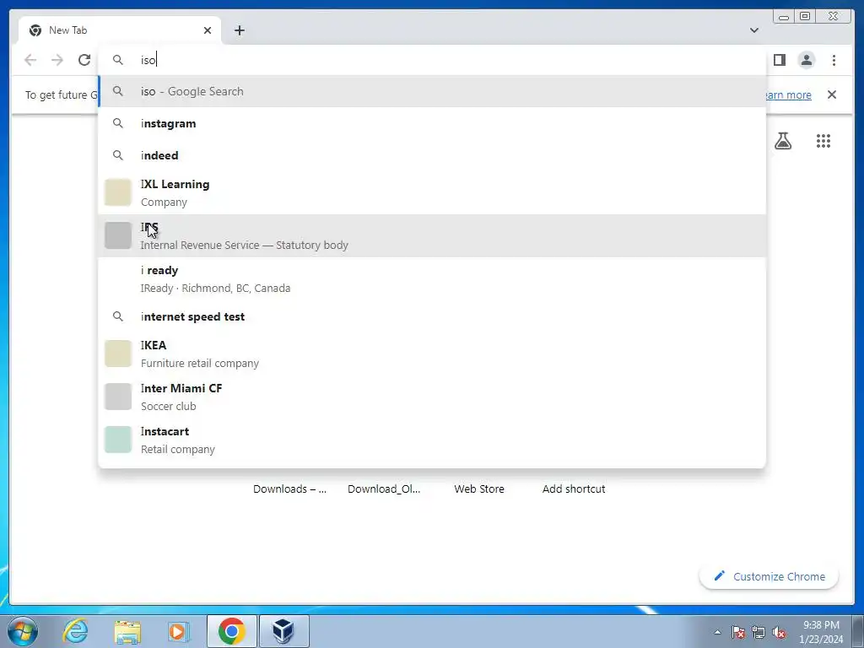Click Customize Chrome button
The height and width of the screenshot is (648, 864).
769,576
